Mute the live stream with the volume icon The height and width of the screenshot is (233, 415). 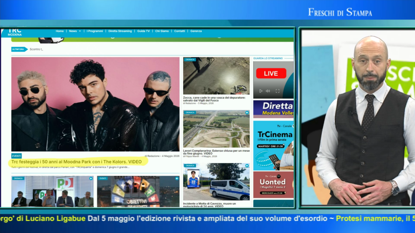point(268,91)
